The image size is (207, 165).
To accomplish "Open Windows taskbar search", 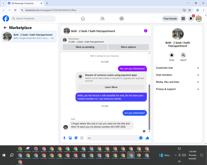I will 12,155.
